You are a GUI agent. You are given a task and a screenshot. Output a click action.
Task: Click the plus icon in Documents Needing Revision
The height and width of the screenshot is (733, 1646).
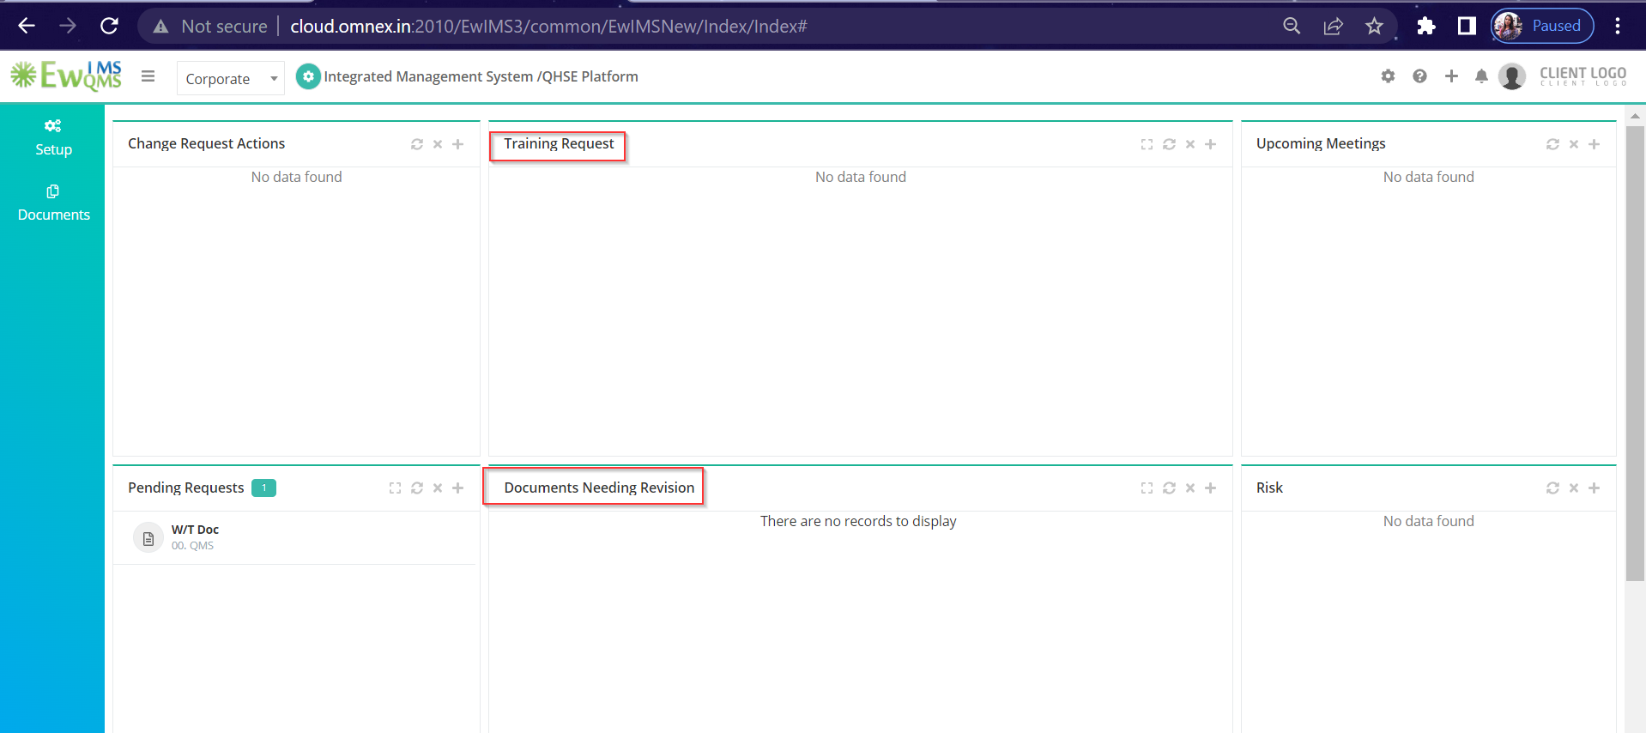pos(1211,488)
